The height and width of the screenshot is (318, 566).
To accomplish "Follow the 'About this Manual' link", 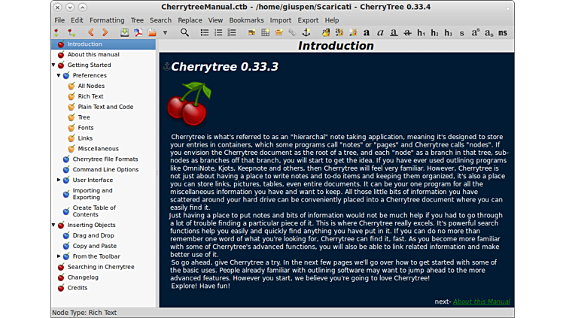I will pyautogui.click(x=481, y=301).
